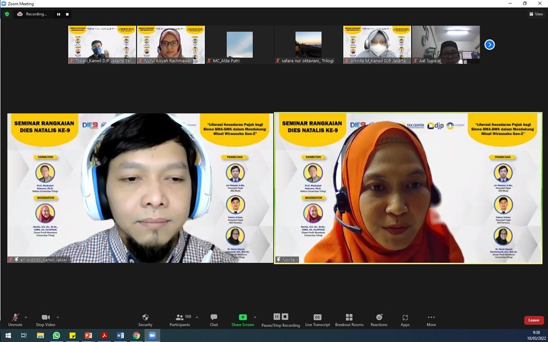Click the red Leave button

533,320
